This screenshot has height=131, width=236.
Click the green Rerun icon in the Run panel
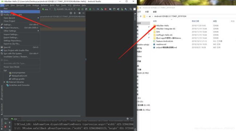(5, 123)
